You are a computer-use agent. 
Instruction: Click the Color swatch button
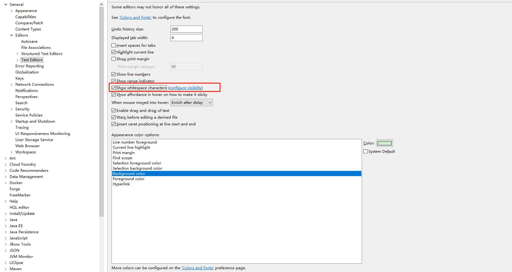pos(384,143)
